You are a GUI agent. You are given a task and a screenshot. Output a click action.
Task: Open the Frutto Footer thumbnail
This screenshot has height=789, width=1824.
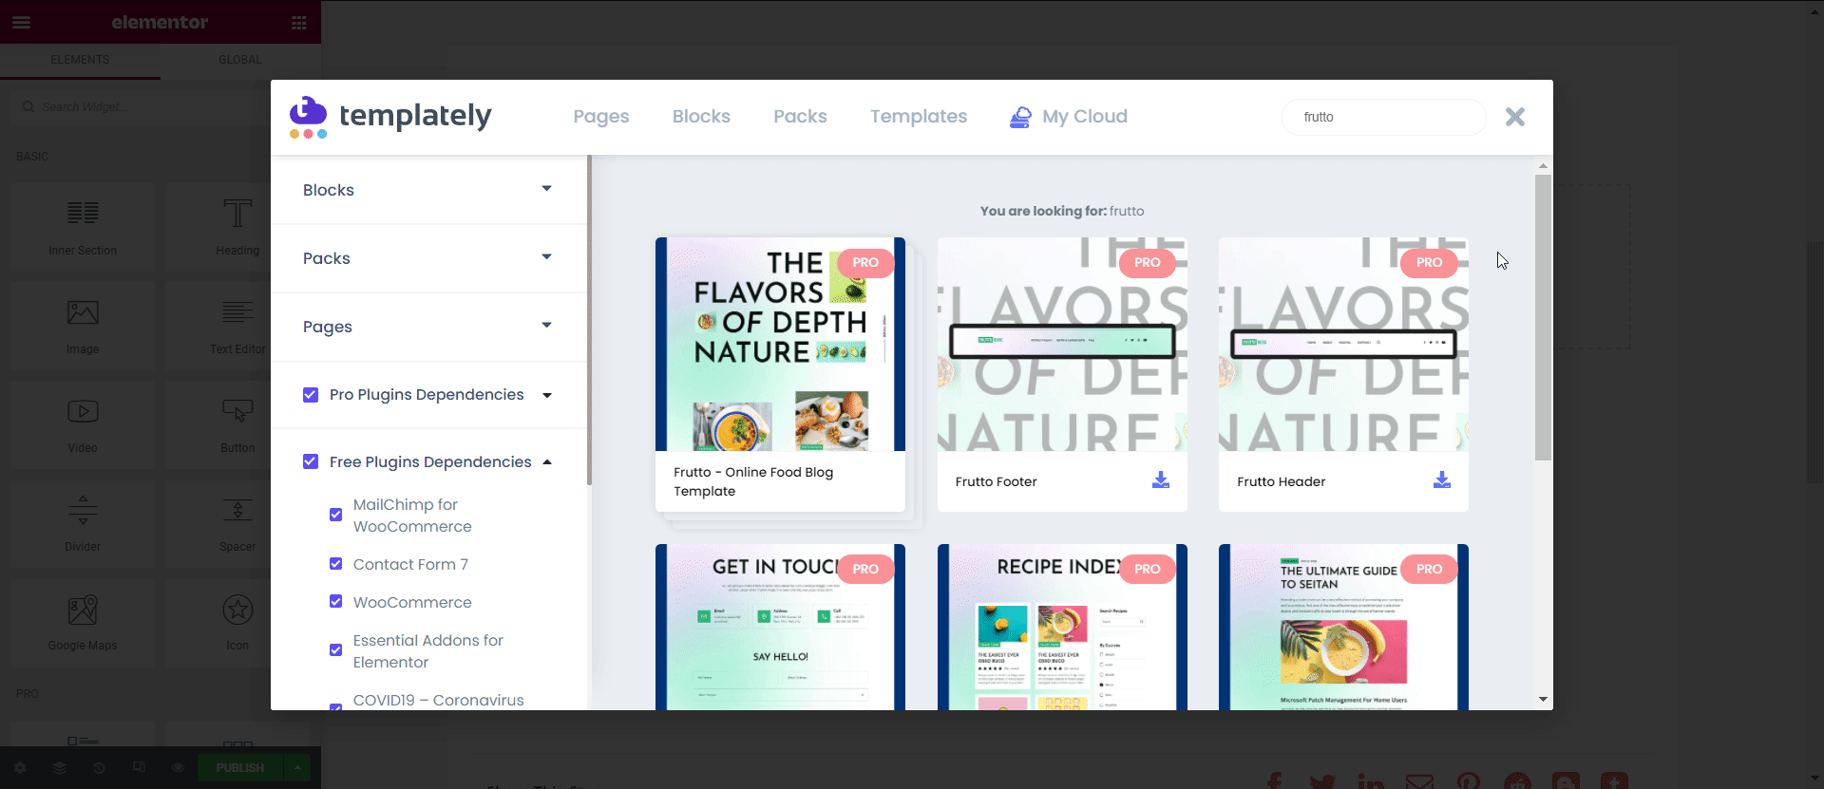point(1062,344)
